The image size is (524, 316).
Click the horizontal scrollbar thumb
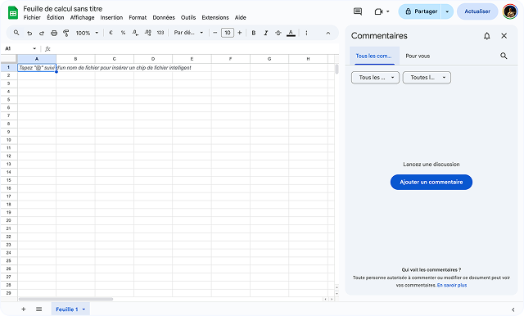point(65,299)
